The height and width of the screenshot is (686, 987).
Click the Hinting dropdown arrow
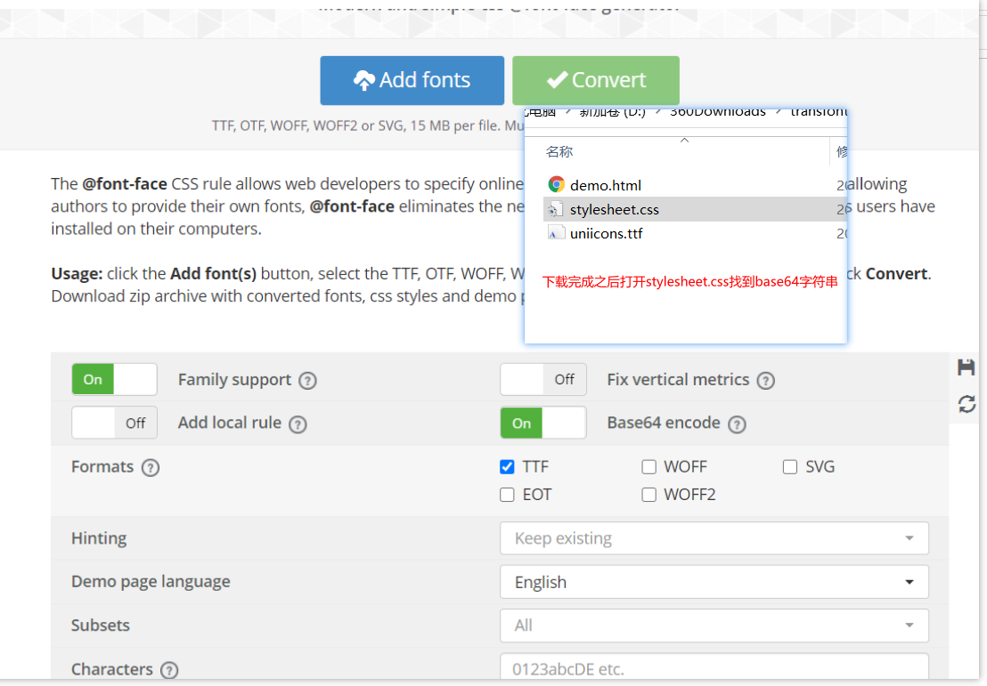tap(910, 538)
